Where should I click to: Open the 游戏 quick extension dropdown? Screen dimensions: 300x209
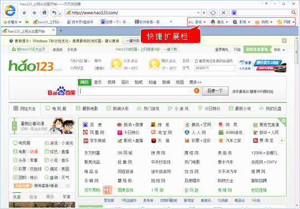197,22
